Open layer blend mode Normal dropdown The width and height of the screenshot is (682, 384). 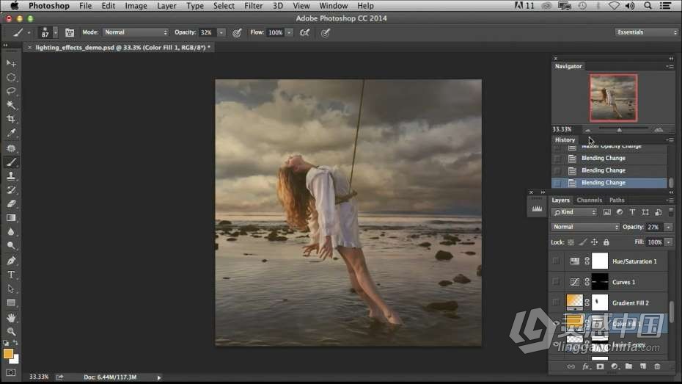pos(585,227)
